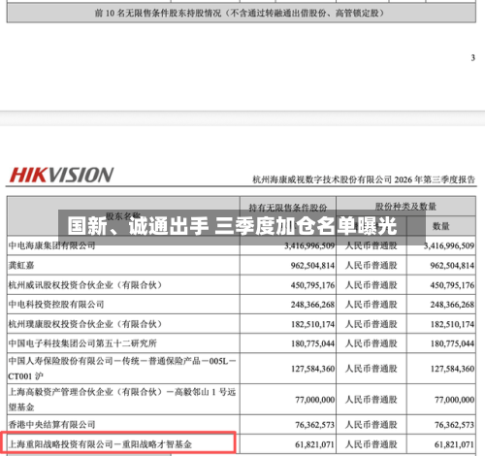This screenshot has height=456, width=485.
Task: Click the row 前 10 名无限售条件股东持股情况
Action: click(242, 14)
